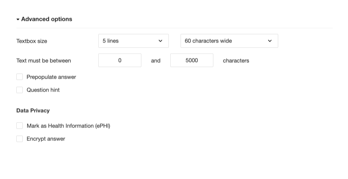Focus the minimum characters field showing 0
Viewport: 348px width, 179px height.
pyautogui.click(x=120, y=60)
